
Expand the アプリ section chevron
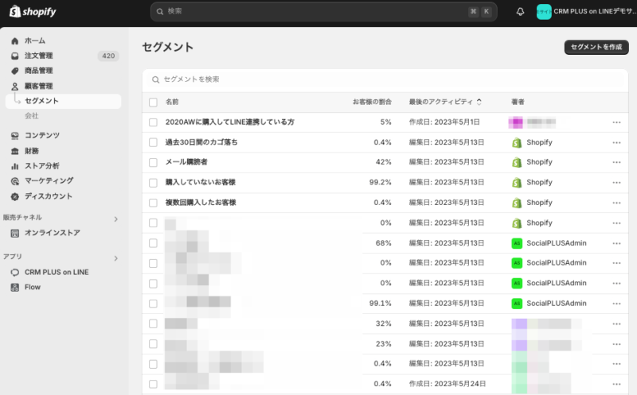pyautogui.click(x=115, y=258)
